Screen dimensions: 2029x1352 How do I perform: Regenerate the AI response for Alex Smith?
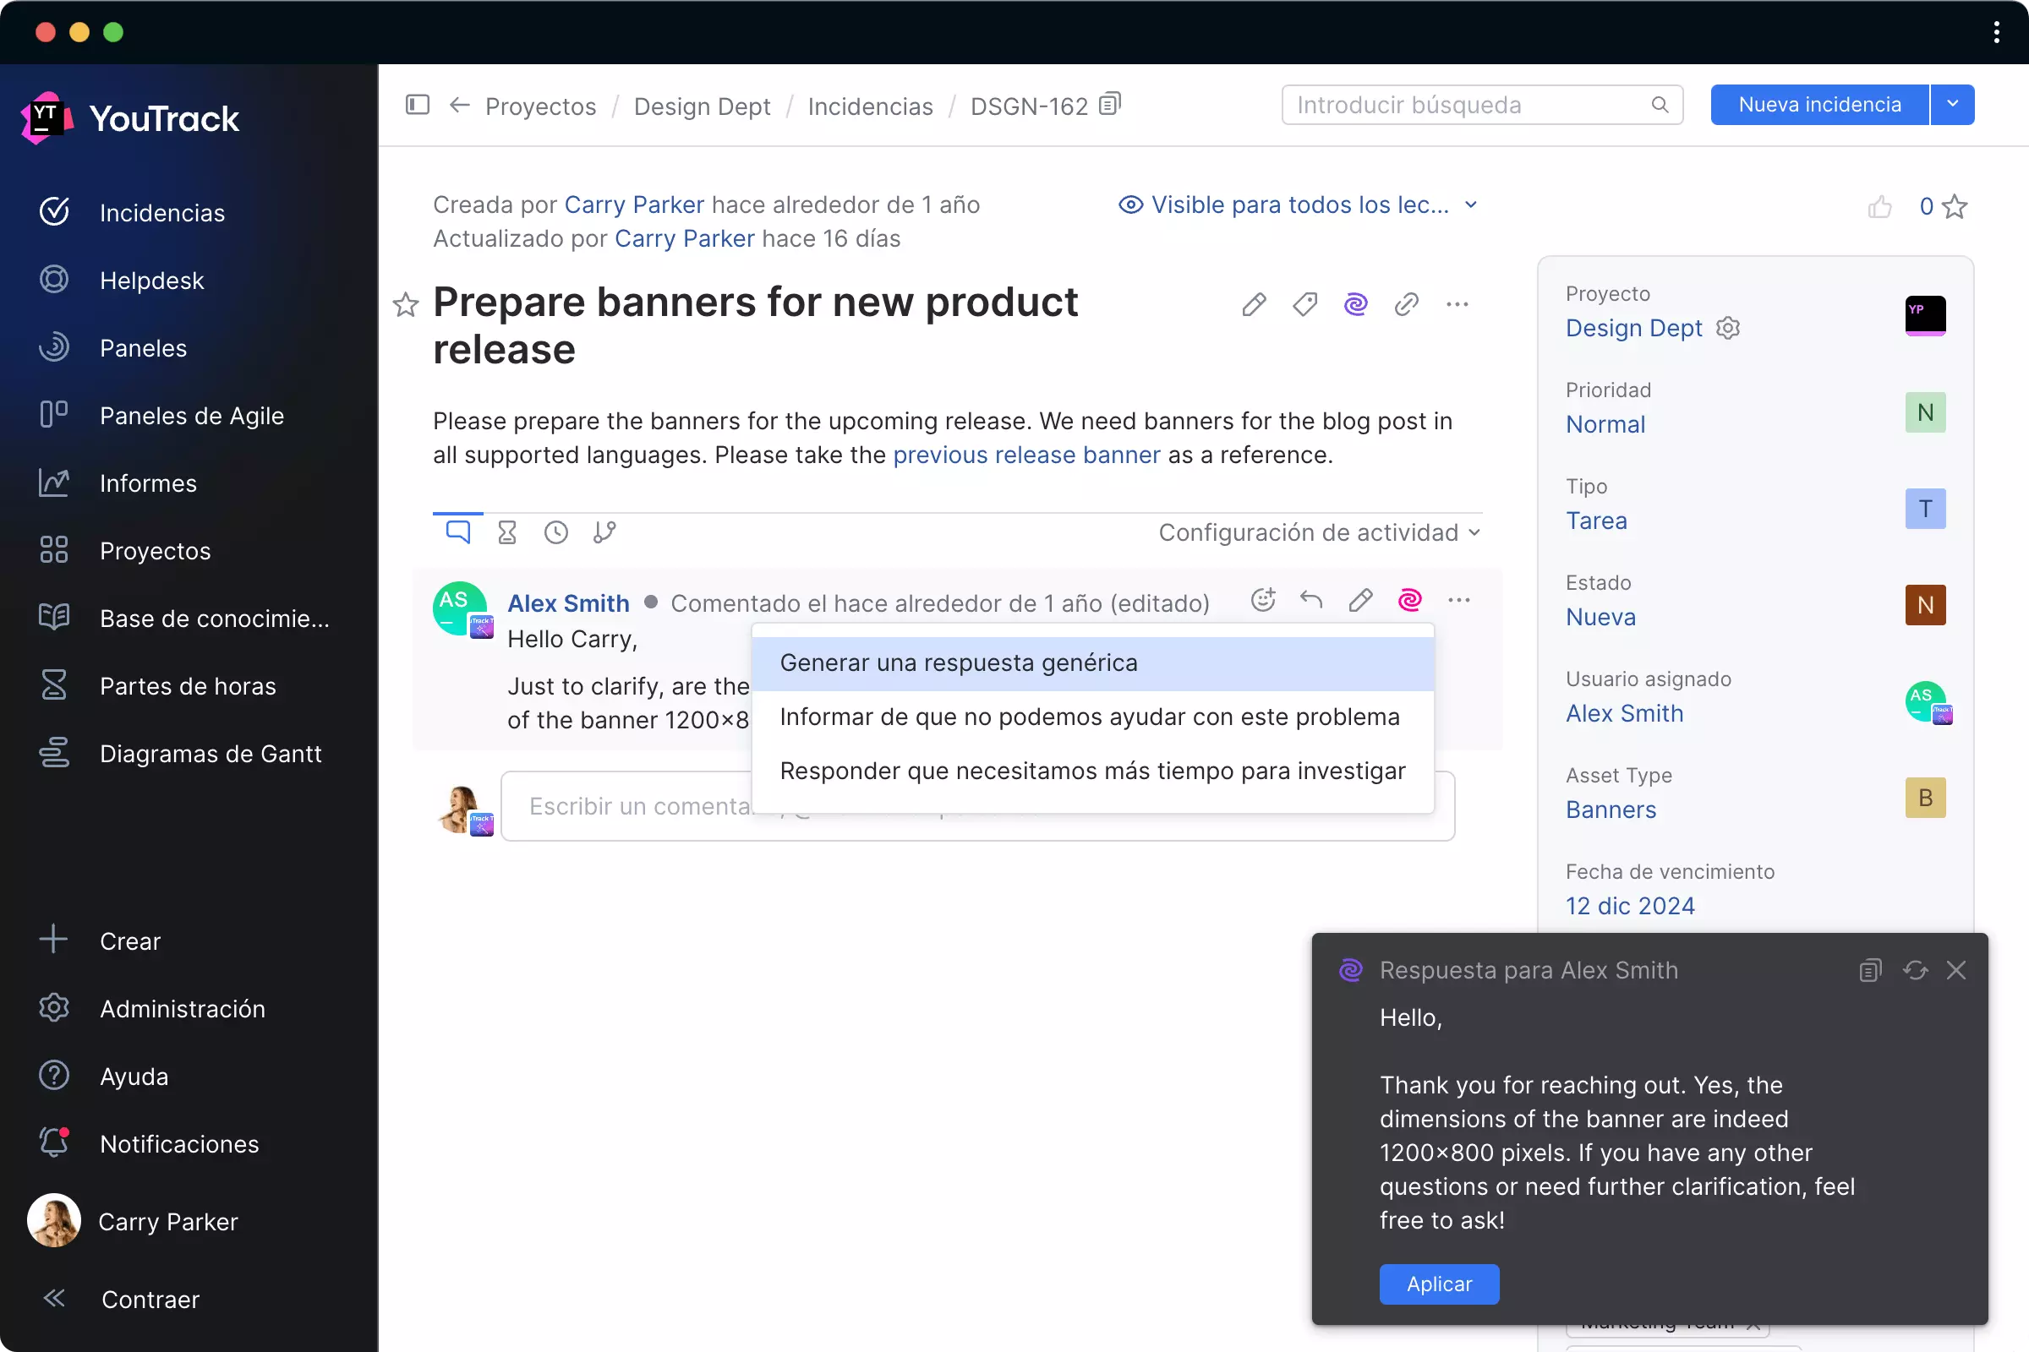1915,971
